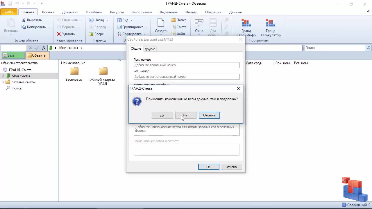The image size is (372, 209).
Task: Switch to the Документ ribbon tab
Action: tap(70, 12)
